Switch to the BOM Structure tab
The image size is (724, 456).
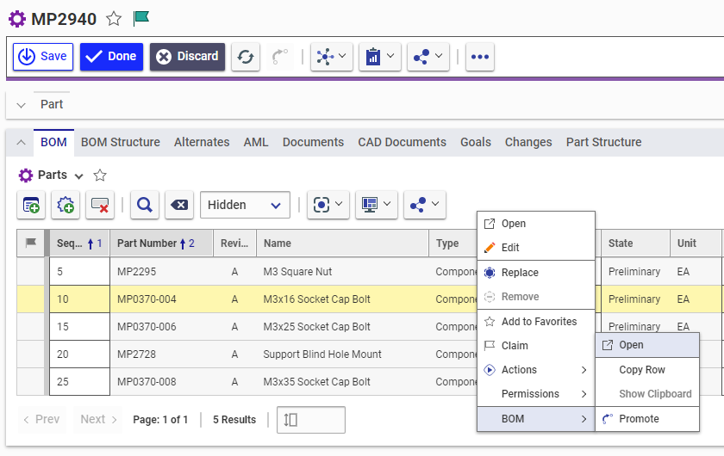pyautogui.click(x=121, y=142)
